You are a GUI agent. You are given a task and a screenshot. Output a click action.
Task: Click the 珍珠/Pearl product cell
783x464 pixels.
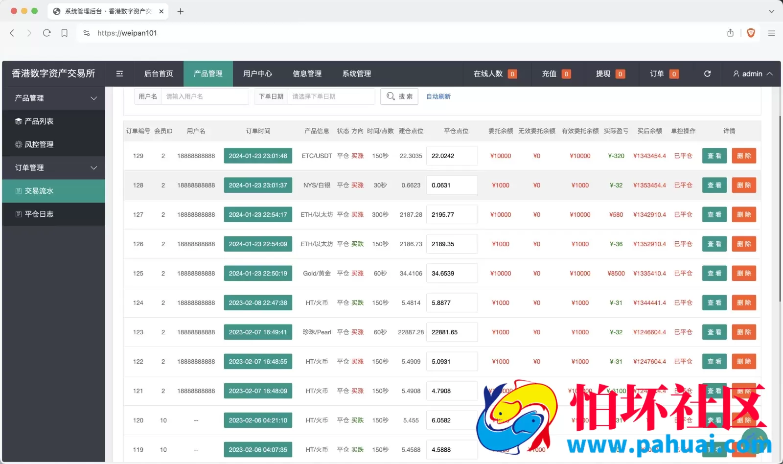317,332
